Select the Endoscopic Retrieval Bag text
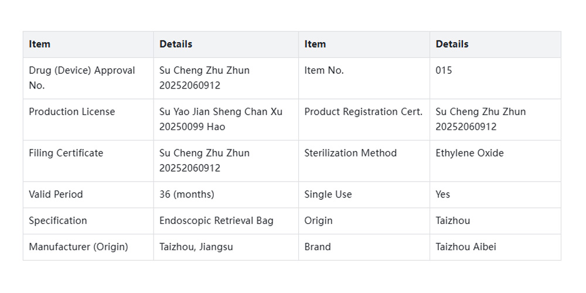This screenshot has height=293, width=586. [216, 221]
